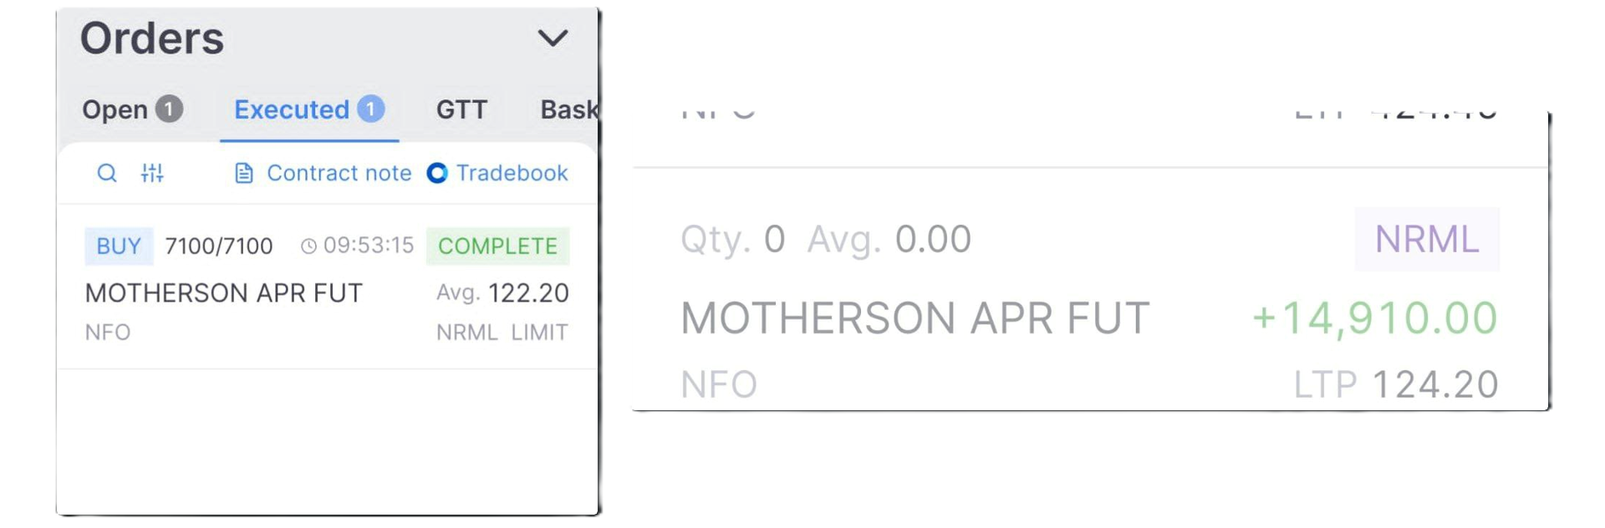Open the orders search icon
This screenshot has width=1605, height=528.
[x=107, y=173]
